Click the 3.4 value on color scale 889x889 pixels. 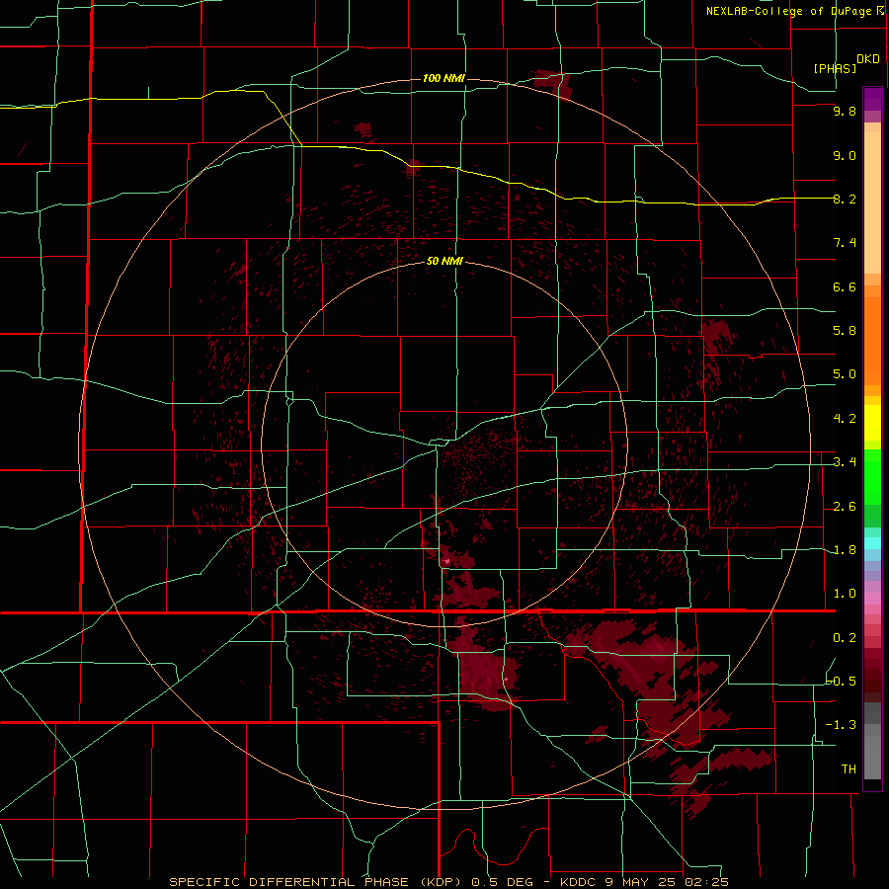(x=845, y=462)
